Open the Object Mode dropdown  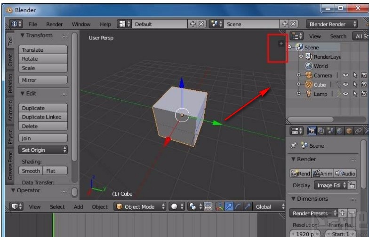tap(140, 207)
